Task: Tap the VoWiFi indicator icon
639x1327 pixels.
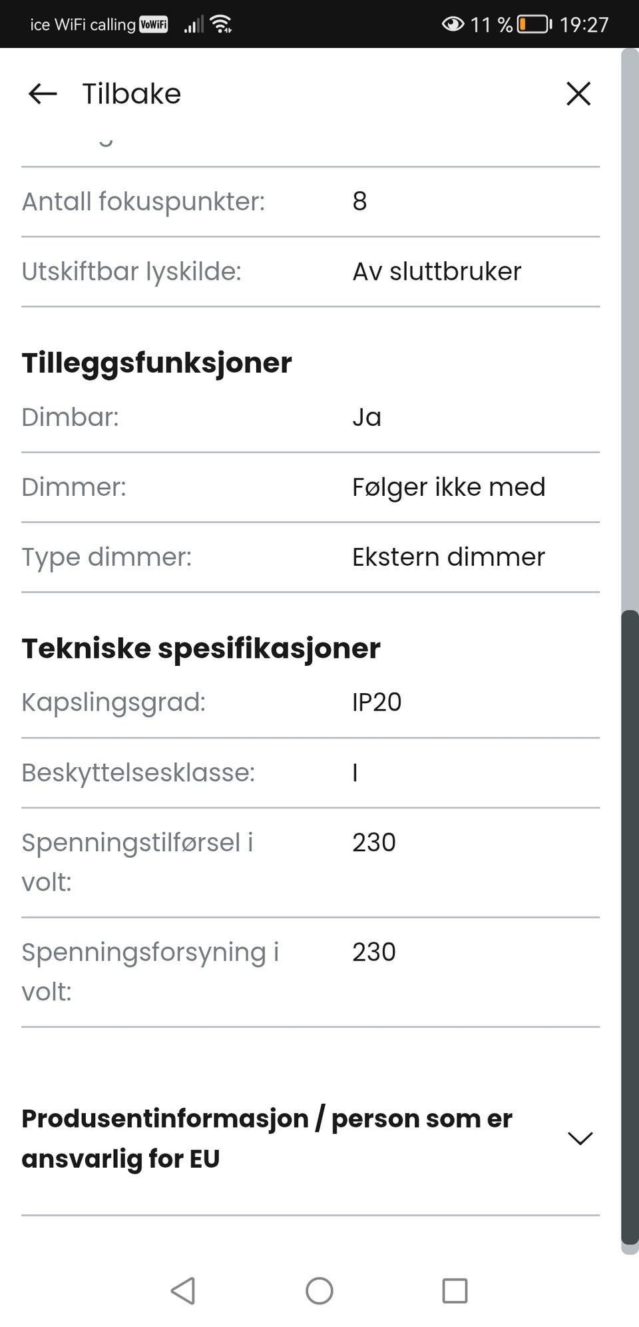Action: 153,25
